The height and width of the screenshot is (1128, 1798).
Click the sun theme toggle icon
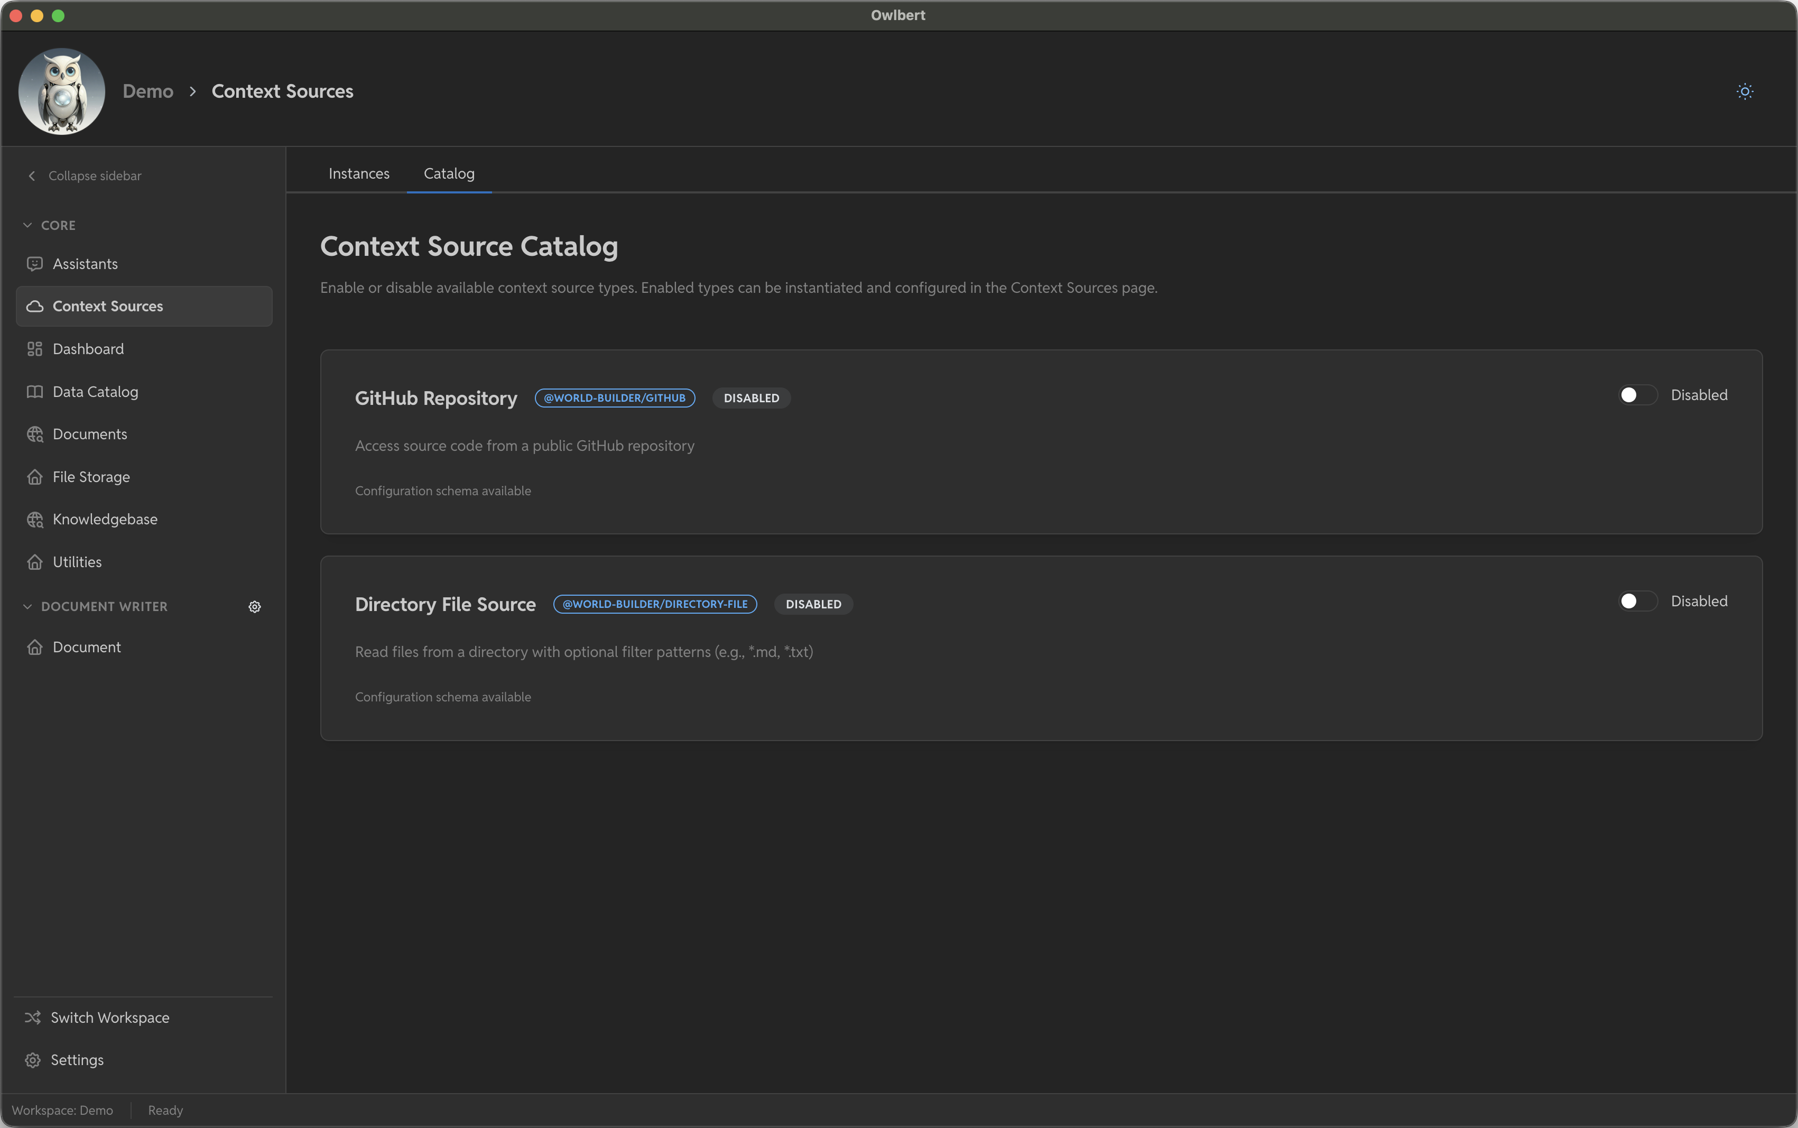coord(1744,92)
